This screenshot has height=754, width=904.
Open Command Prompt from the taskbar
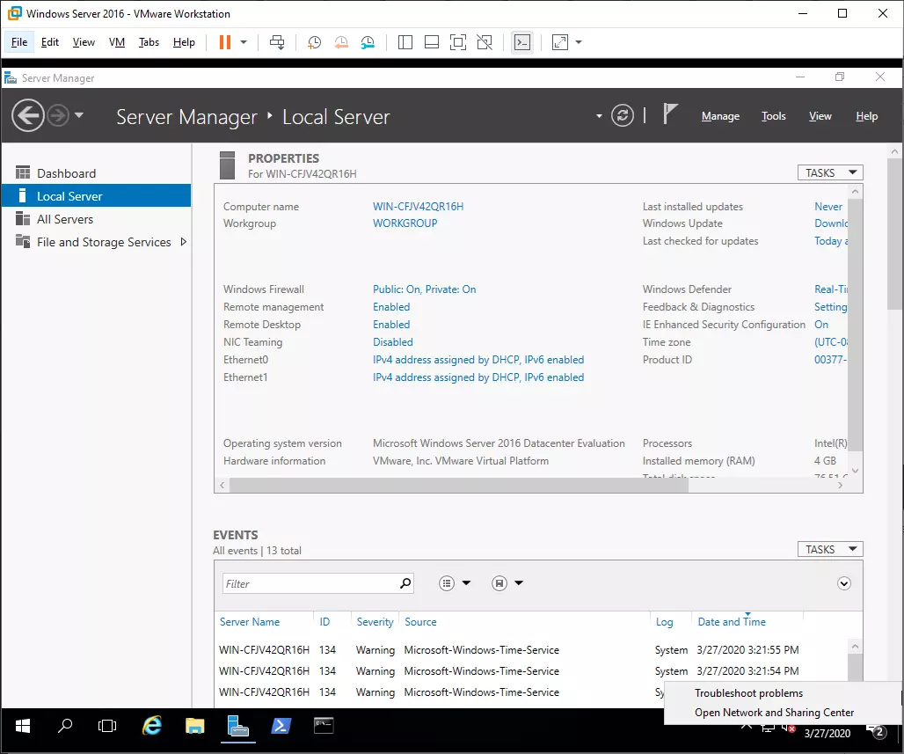click(x=324, y=726)
